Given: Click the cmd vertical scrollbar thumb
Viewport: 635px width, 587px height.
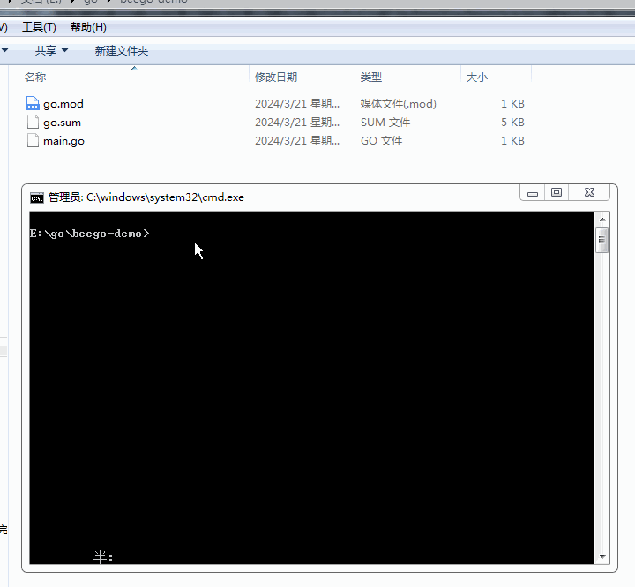Looking at the screenshot, I should point(602,240).
